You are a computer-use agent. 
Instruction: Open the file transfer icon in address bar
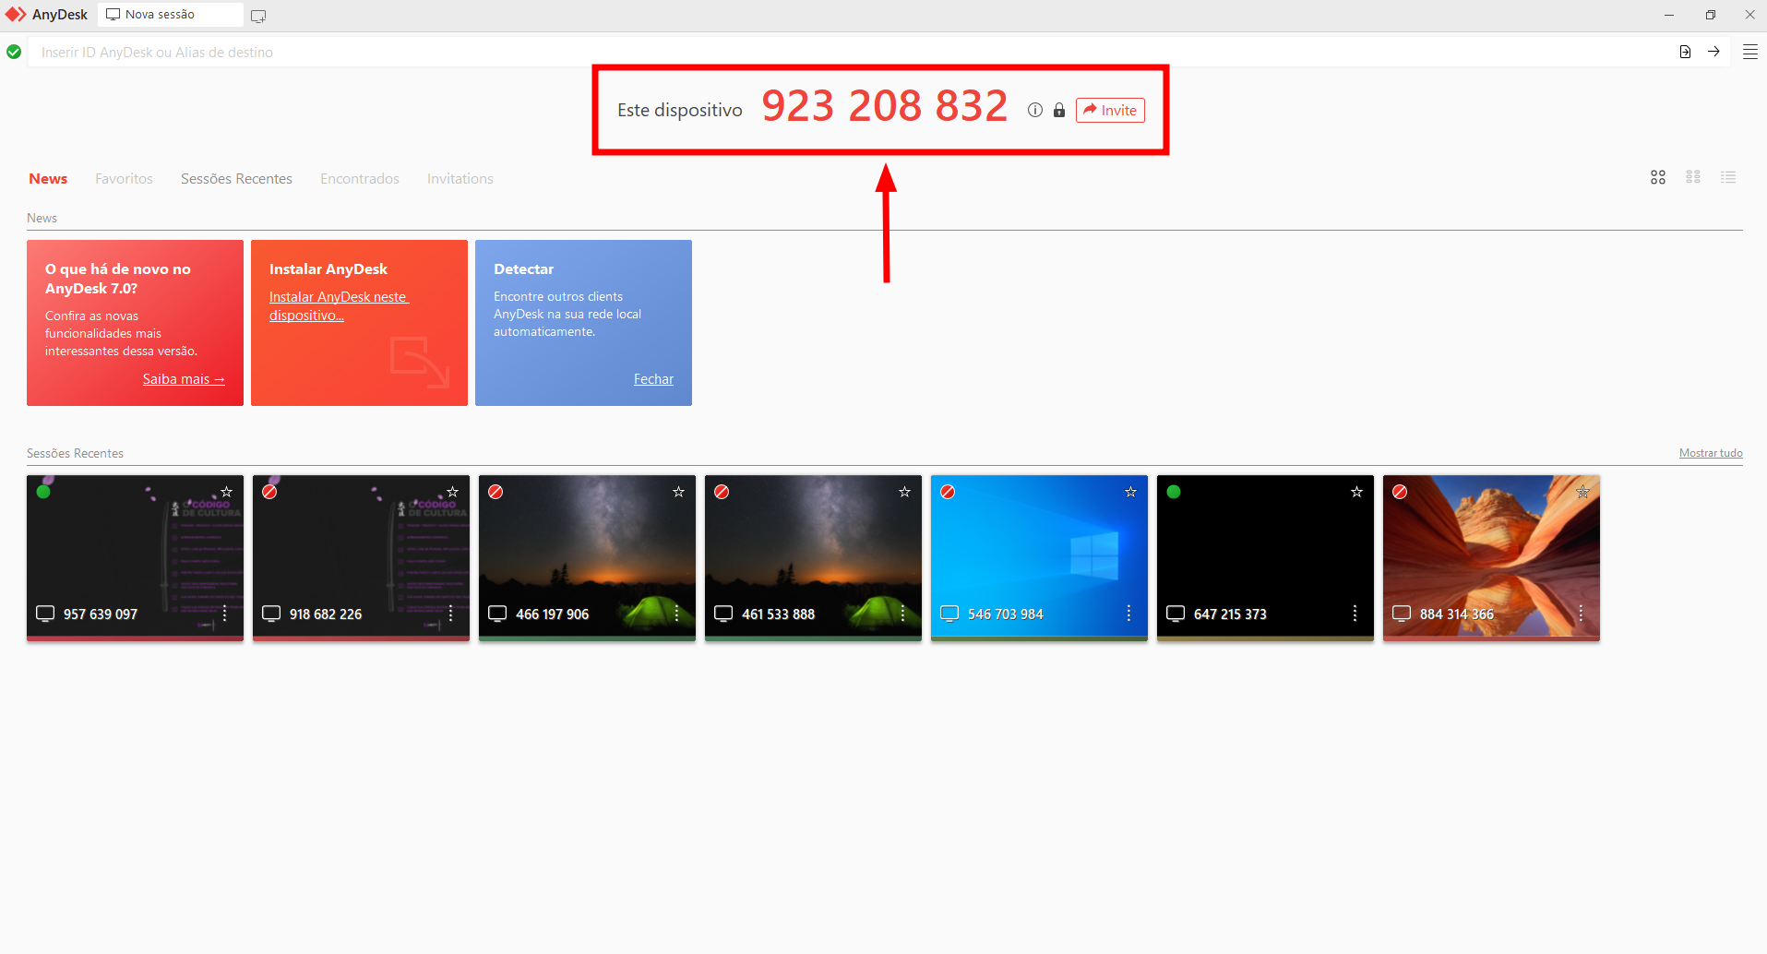(1685, 52)
